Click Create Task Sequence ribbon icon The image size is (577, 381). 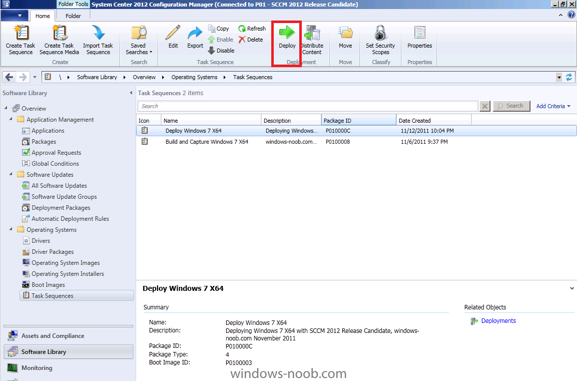click(x=21, y=40)
